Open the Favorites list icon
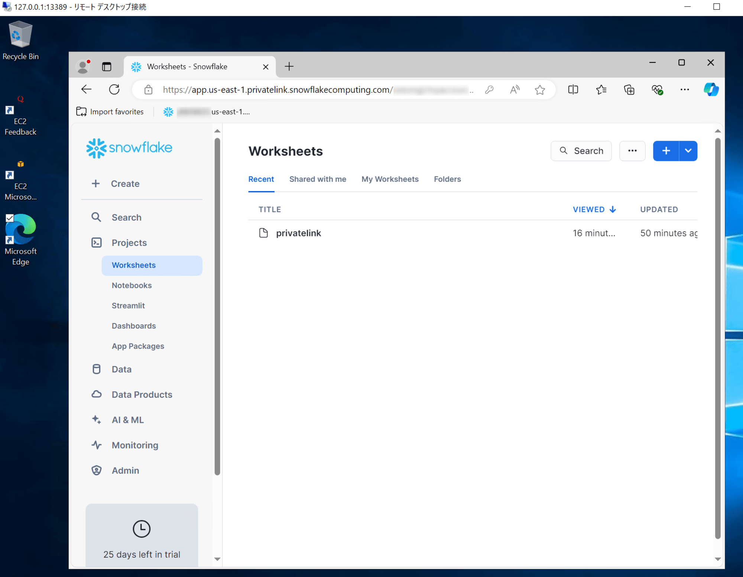743x577 pixels. [601, 90]
